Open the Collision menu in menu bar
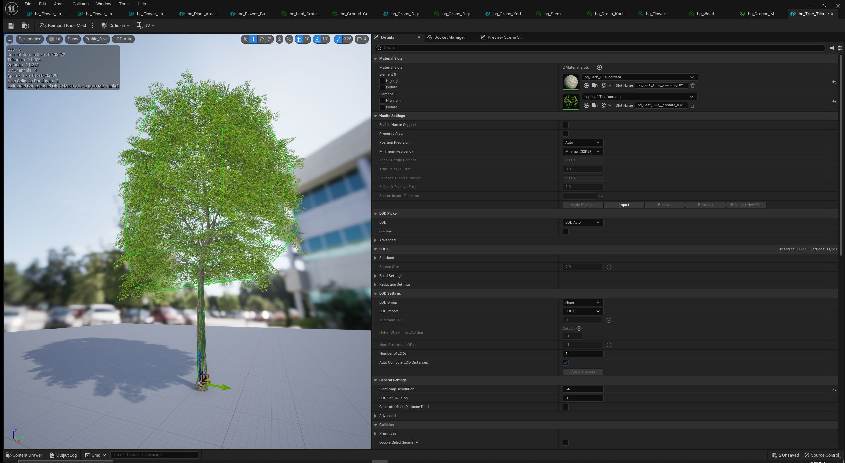Screen dimensions: 845x463 [80, 4]
